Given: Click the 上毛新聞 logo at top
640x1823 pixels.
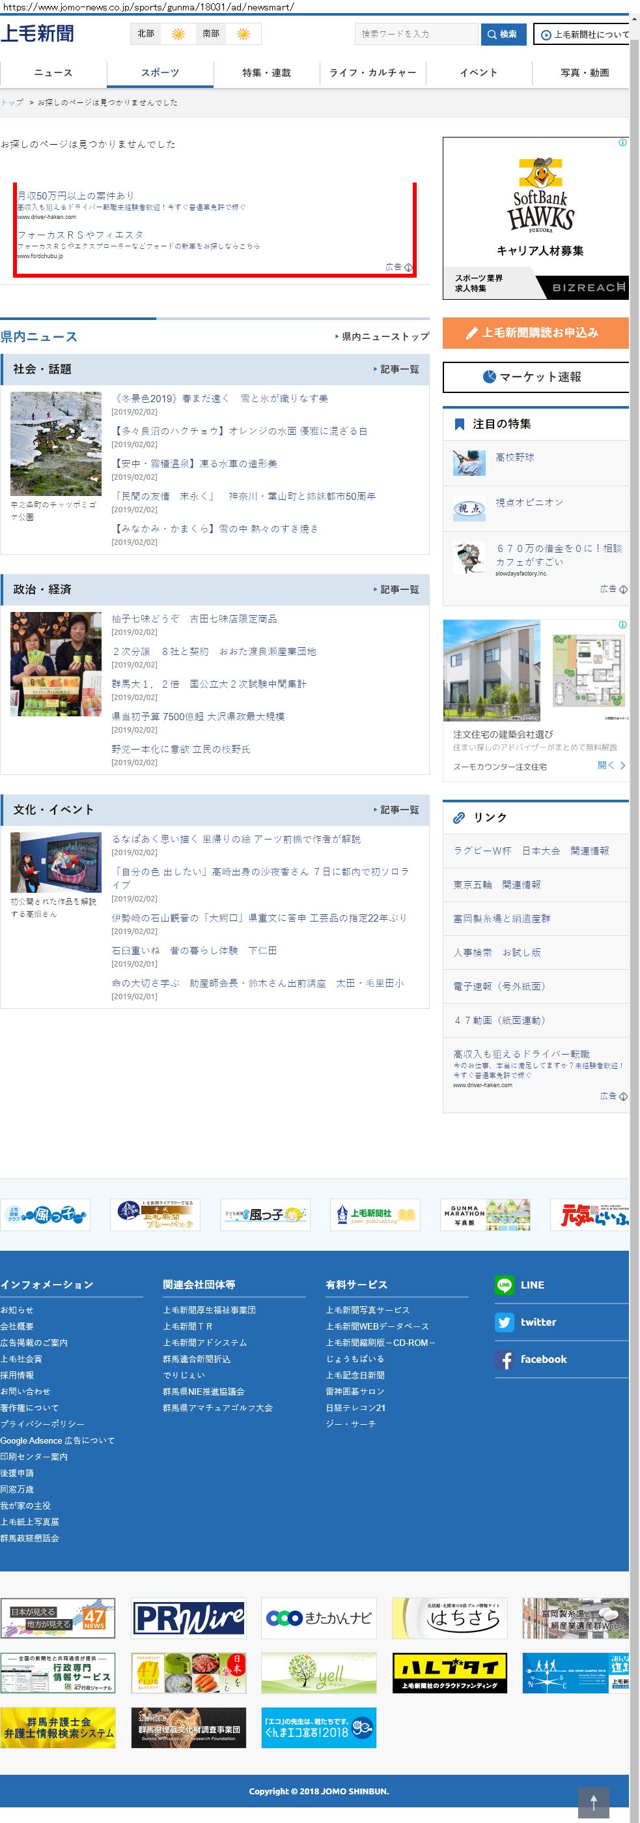Looking at the screenshot, I should pos(38,33).
